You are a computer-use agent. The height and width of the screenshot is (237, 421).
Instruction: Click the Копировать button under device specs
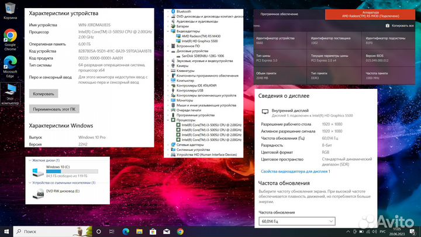tap(43, 94)
